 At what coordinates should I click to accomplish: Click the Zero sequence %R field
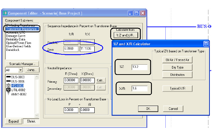71,49
